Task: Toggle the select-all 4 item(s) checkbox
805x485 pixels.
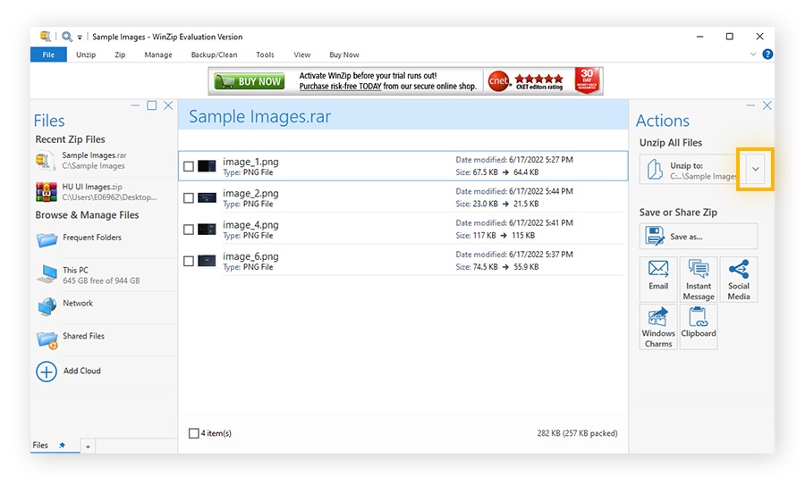Action: pos(193,433)
